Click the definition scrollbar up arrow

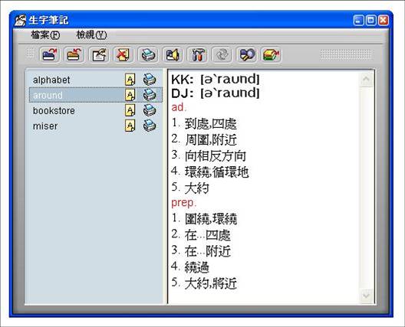pos(366,79)
